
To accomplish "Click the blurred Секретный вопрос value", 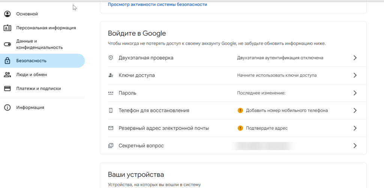I will tap(263, 146).
